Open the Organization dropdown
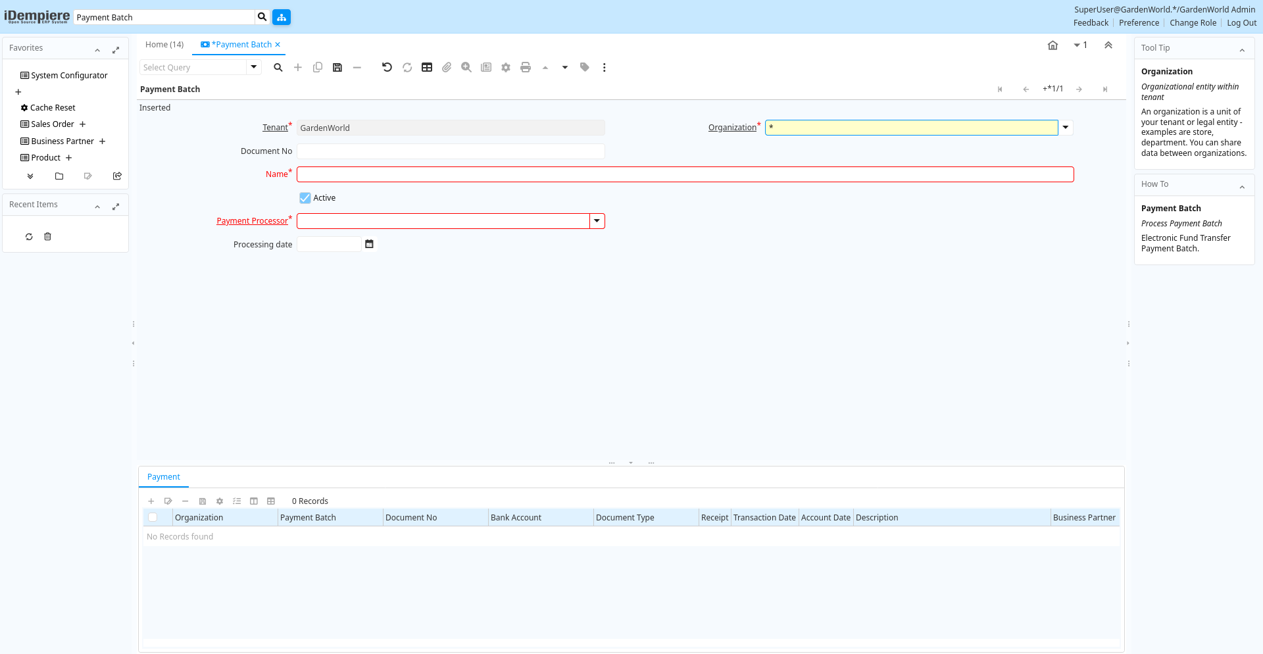The width and height of the screenshot is (1263, 654). tap(1065, 128)
